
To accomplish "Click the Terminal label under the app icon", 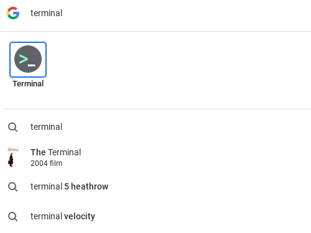I will pyautogui.click(x=28, y=84).
